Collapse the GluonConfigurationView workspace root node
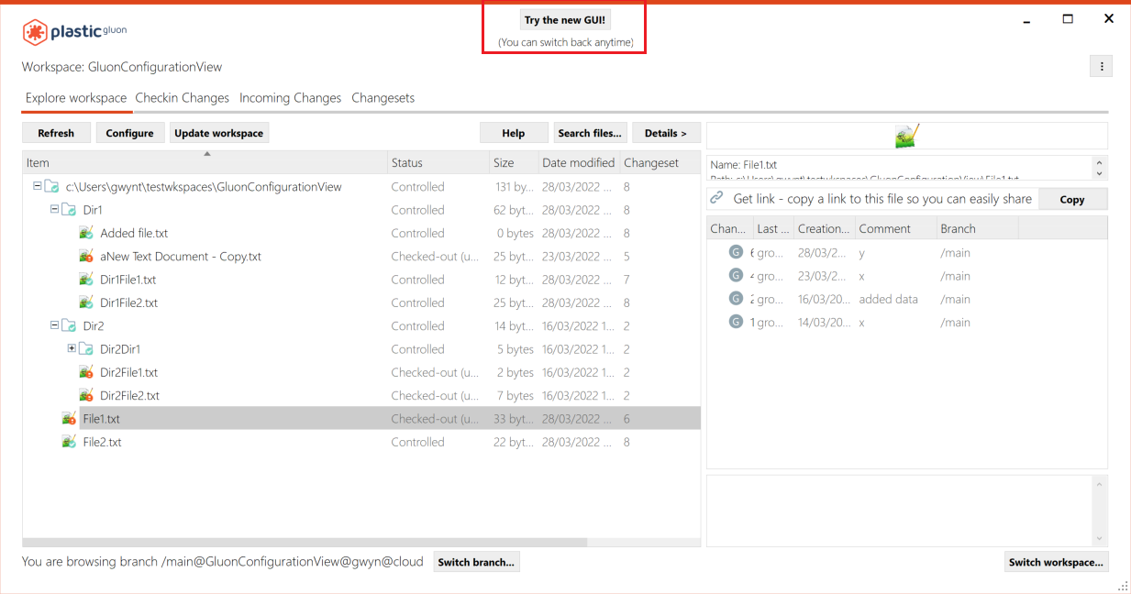This screenshot has height=594, width=1131. point(39,186)
